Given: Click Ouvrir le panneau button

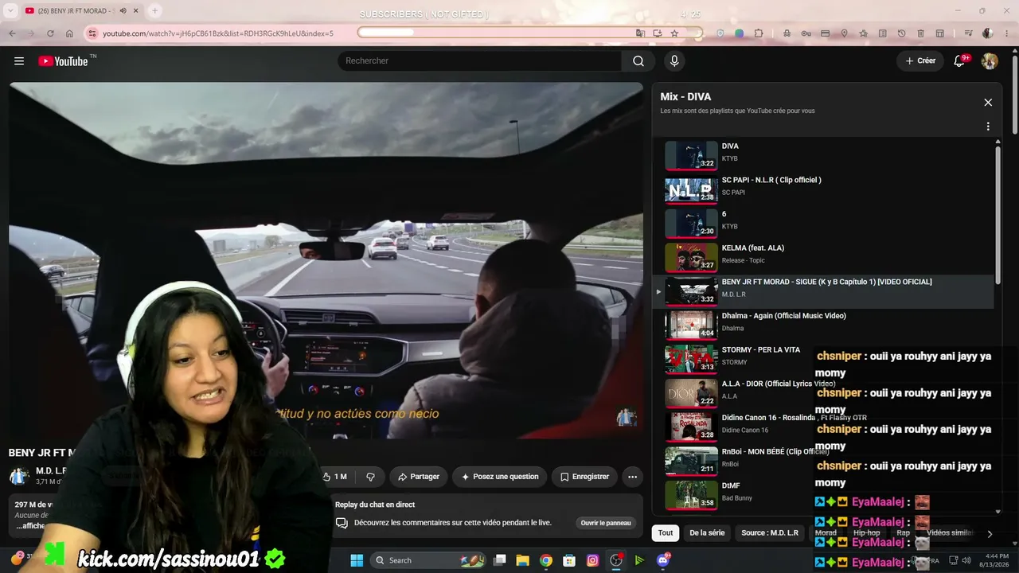Looking at the screenshot, I should click(606, 523).
